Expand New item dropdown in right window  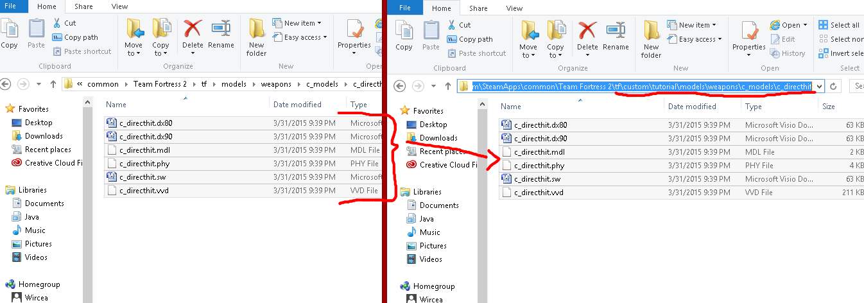pyautogui.click(x=692, y=25)
